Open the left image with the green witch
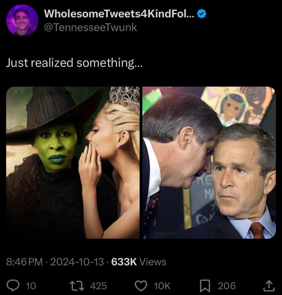Viewport: 282px width, 295px height. tap(73, 163)
